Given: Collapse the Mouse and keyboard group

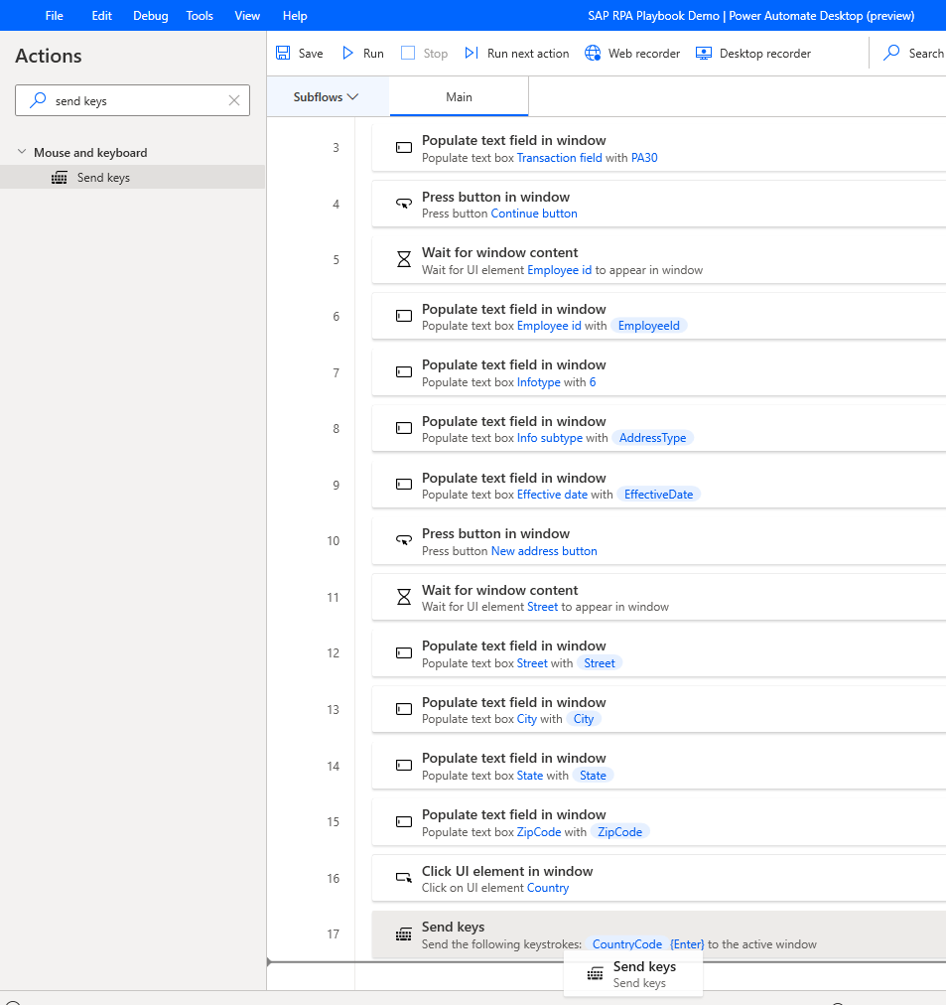Looking at the screenshot, I should tap(22, 152).
